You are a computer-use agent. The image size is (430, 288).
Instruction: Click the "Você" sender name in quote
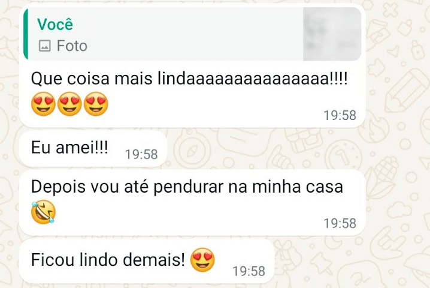[55, 25]
